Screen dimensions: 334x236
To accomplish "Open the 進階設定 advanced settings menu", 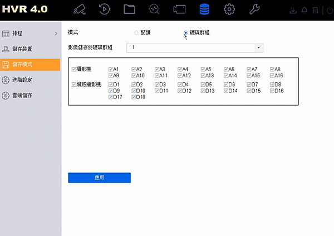I will 30,80.
